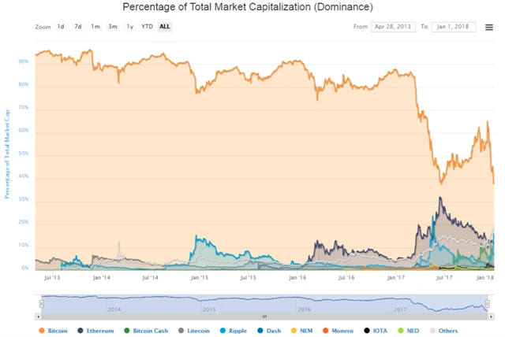Click the Ripple legend marker

[229, 331]
